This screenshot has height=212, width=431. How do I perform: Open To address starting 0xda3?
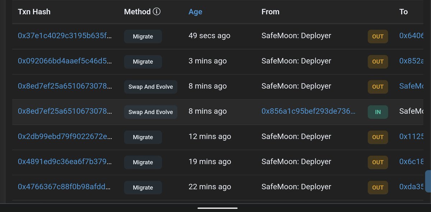tap(412, 187)
